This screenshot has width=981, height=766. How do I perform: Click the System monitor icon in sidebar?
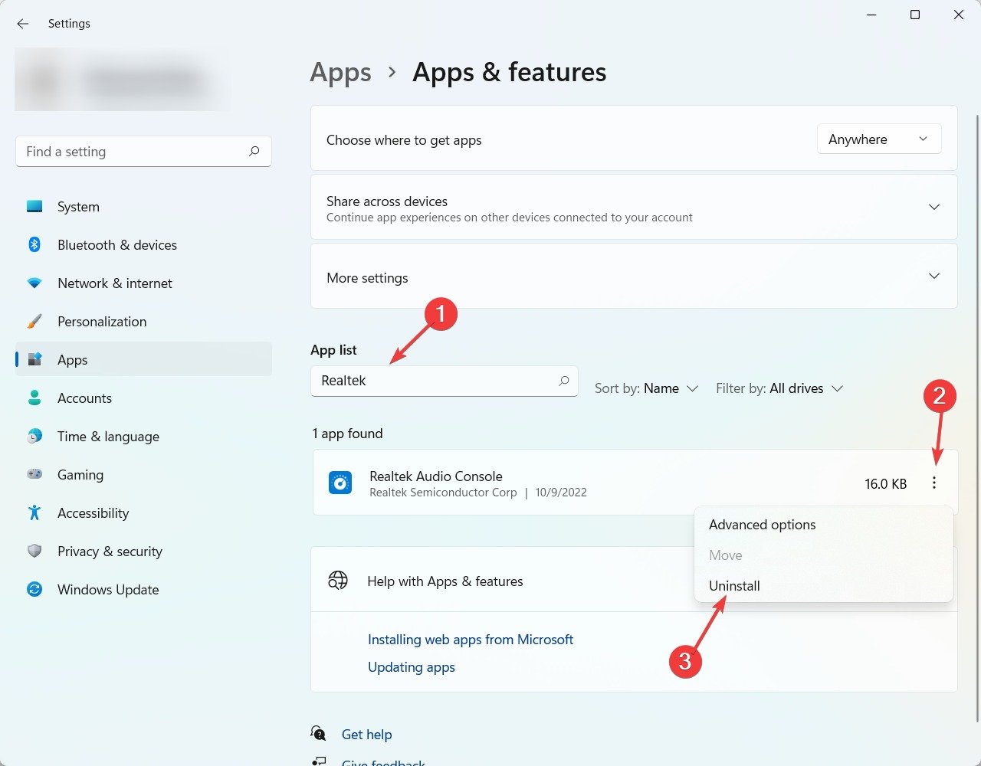(34, 207)
